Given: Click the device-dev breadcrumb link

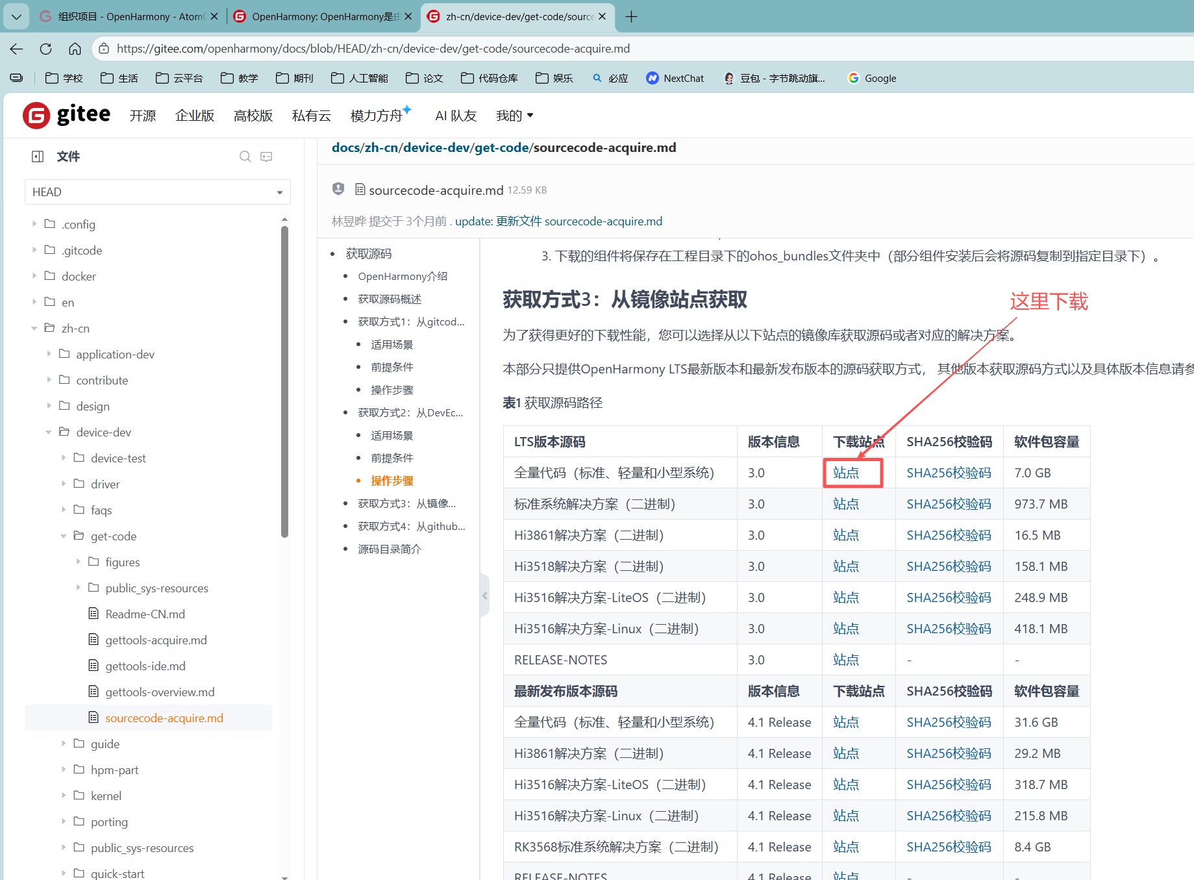Looking at the screenshot, I should pos(436,147).
